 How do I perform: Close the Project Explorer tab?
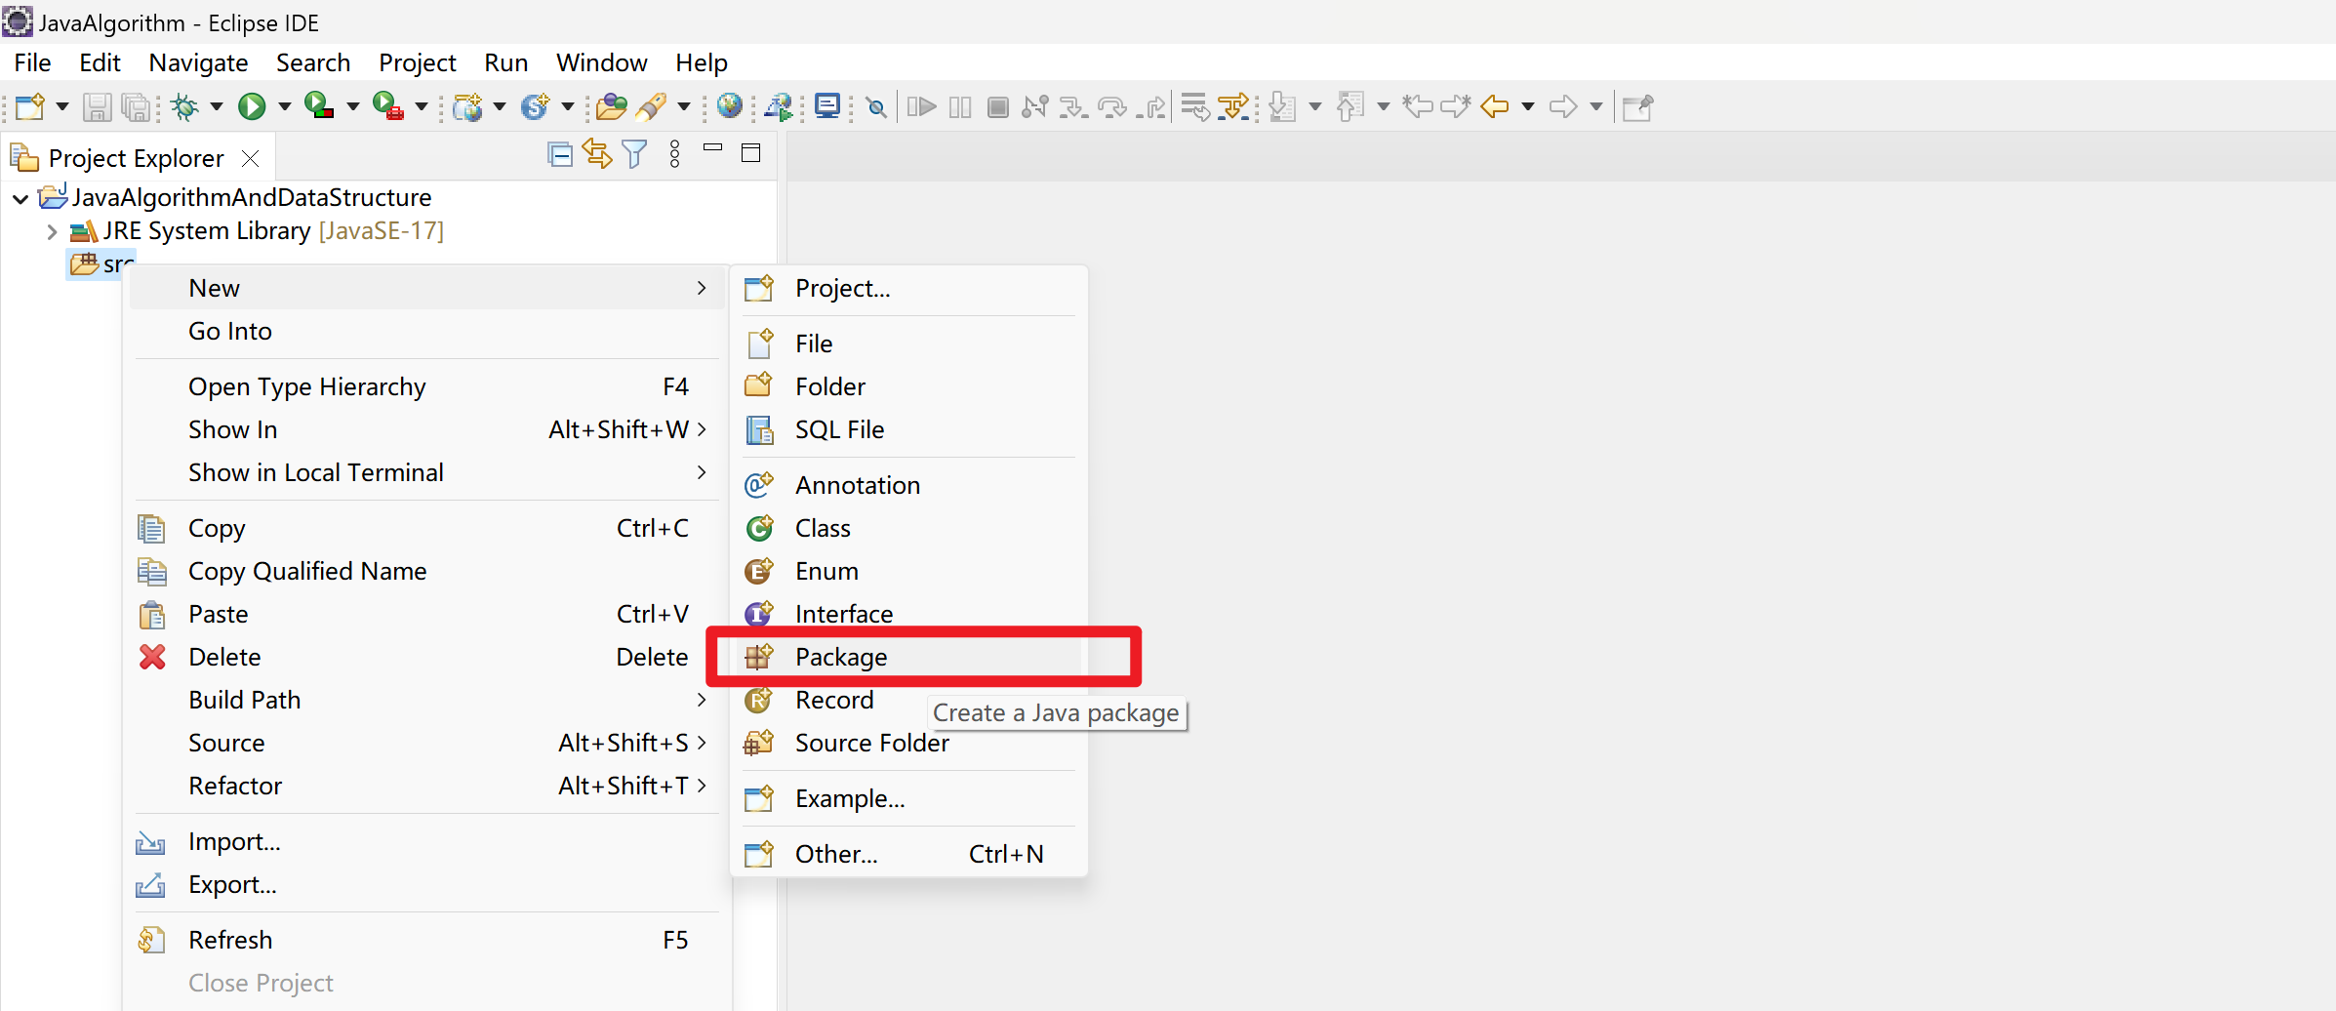(251, 158)
